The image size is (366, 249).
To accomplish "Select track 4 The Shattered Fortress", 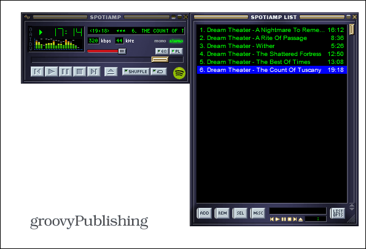I will (271, 53).
